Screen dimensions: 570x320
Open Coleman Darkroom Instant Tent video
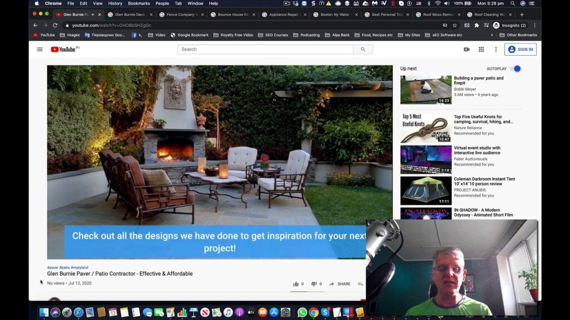tap(426, 191)
